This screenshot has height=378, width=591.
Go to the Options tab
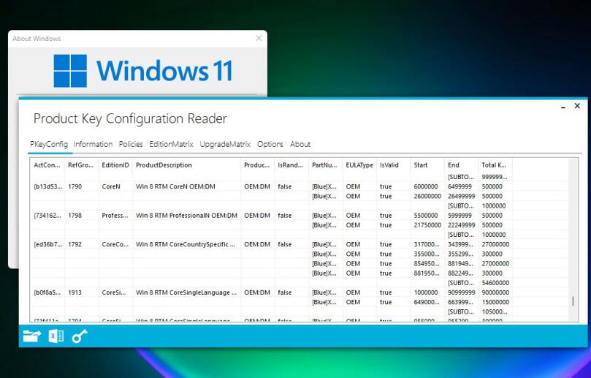pyautogui.click(x=270, y=144)
